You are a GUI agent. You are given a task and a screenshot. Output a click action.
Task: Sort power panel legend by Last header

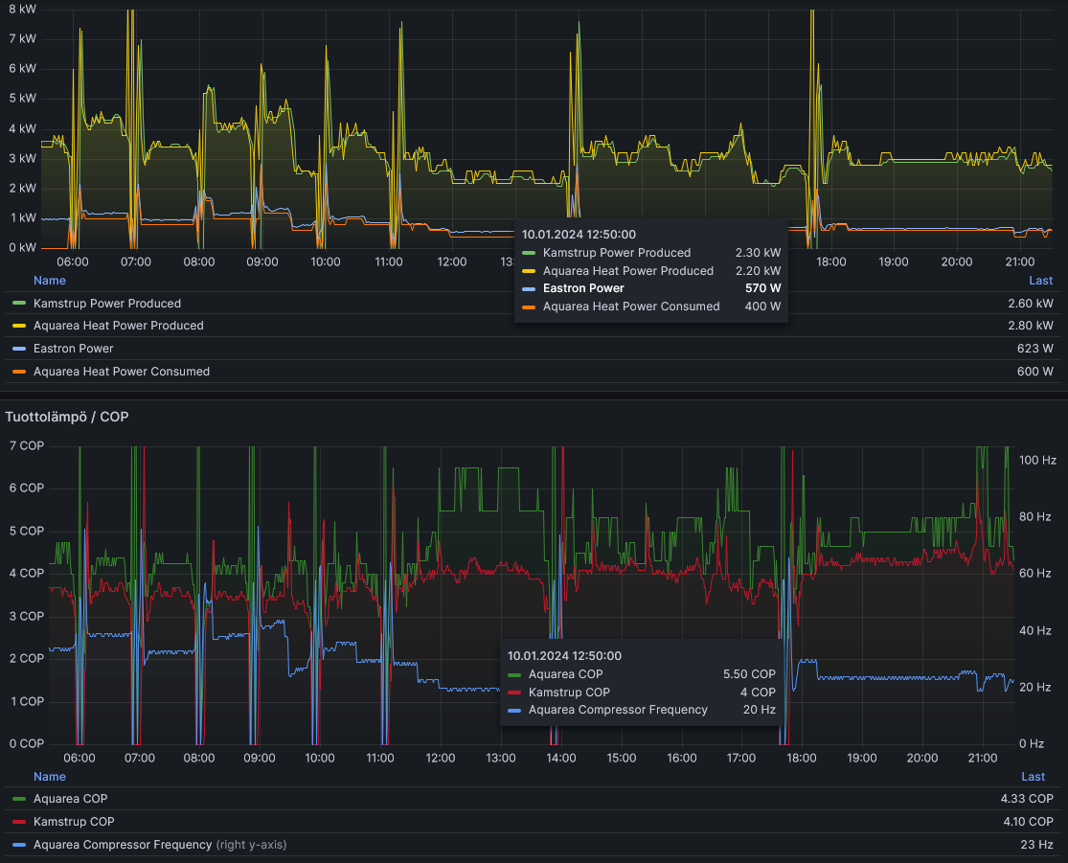(1040, 281)
